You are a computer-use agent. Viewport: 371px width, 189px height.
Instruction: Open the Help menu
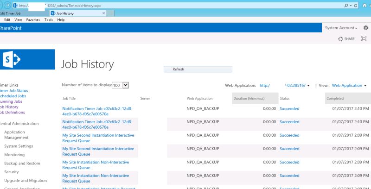(61, 19)
